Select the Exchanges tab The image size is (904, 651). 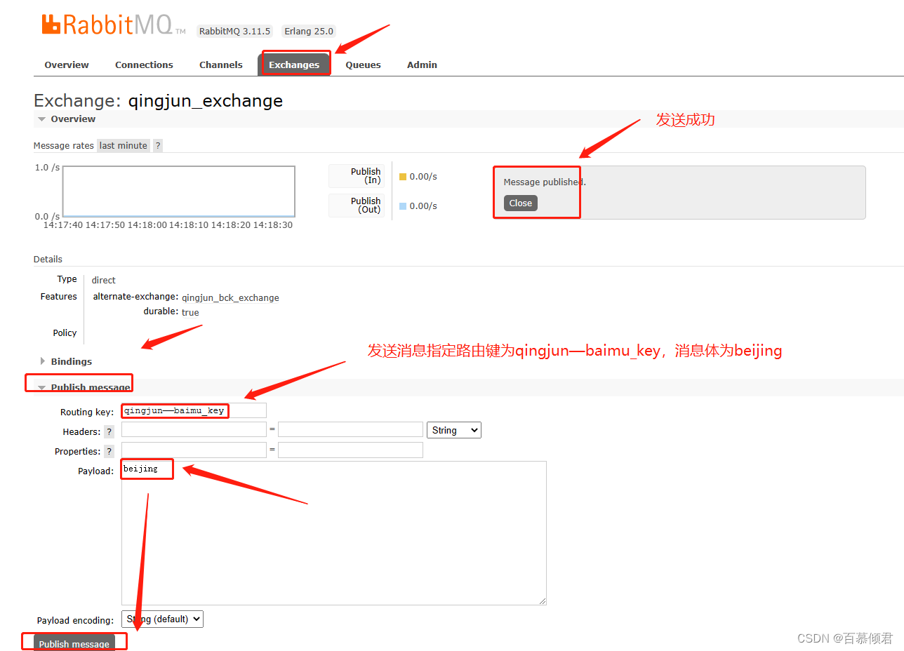[294, 65]
